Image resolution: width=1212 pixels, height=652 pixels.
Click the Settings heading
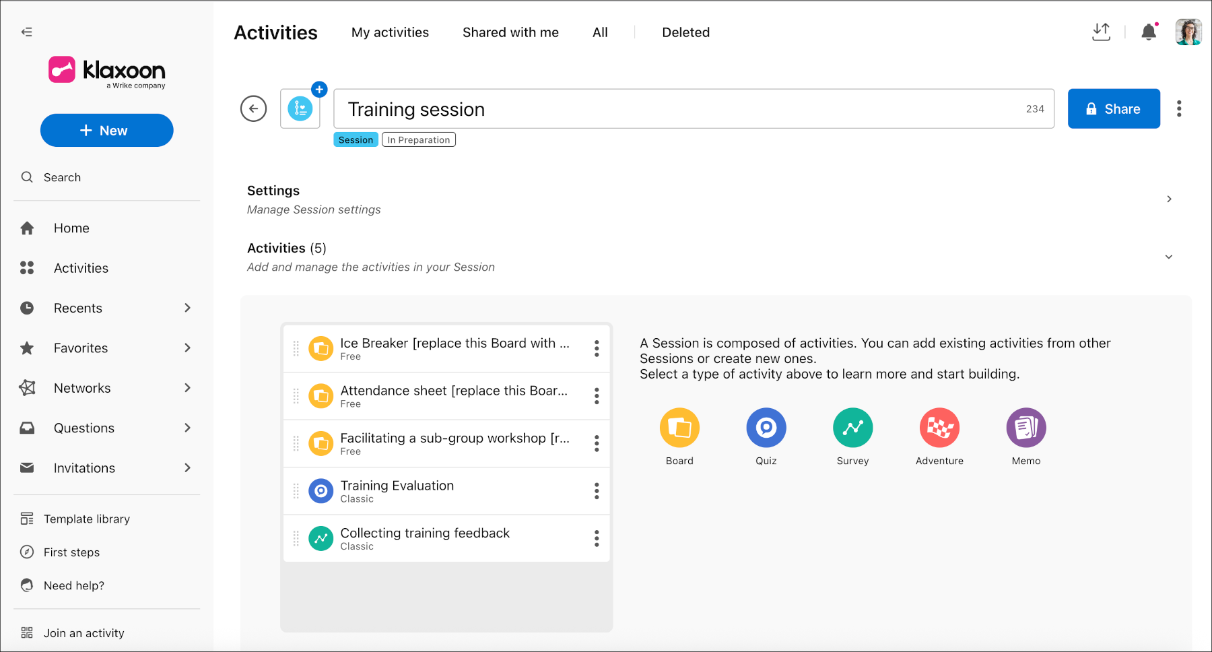(x=273, y=191)
